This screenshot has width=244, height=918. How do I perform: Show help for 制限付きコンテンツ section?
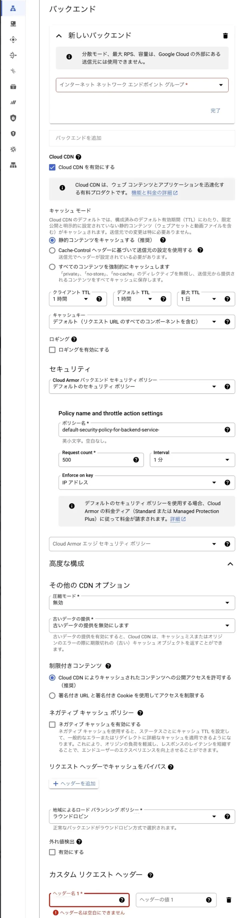(x=108, y=666)
